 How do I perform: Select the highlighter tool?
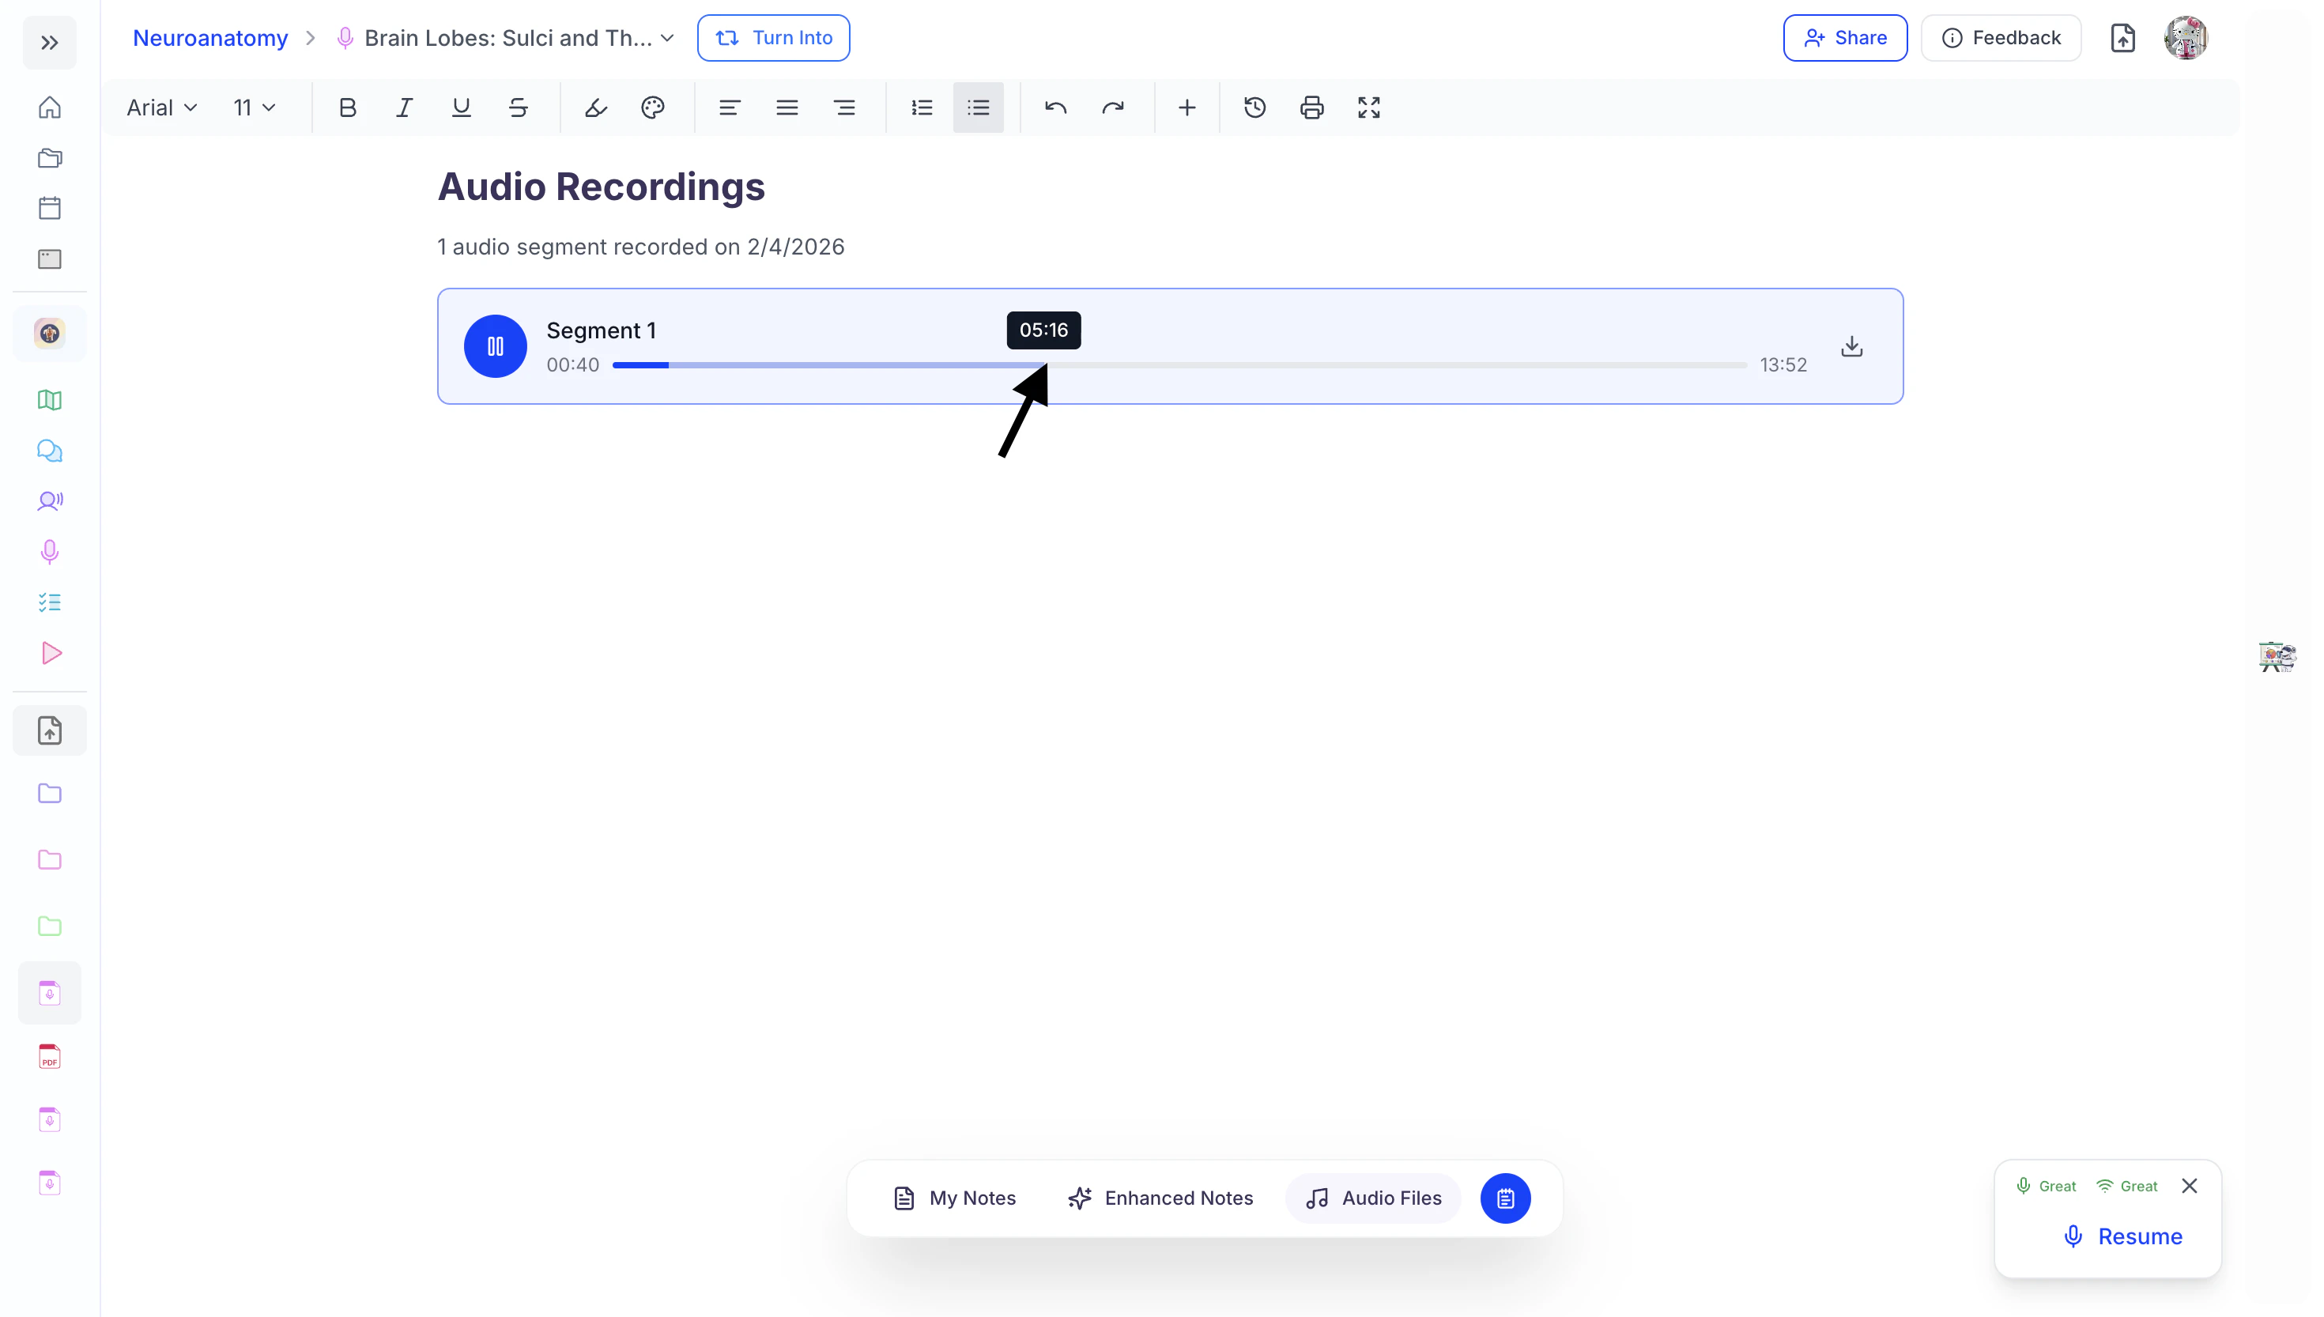coord(595,108)
